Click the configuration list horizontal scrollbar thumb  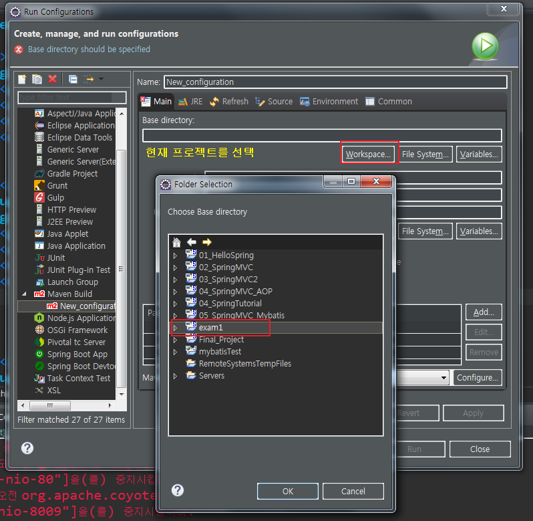pyautogui.click(x=50, y=405)
